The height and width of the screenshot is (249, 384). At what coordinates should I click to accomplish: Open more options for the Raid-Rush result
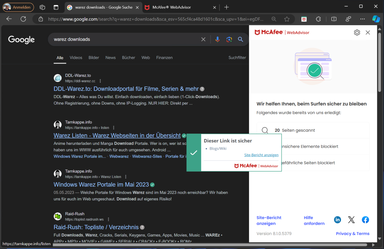108,220
